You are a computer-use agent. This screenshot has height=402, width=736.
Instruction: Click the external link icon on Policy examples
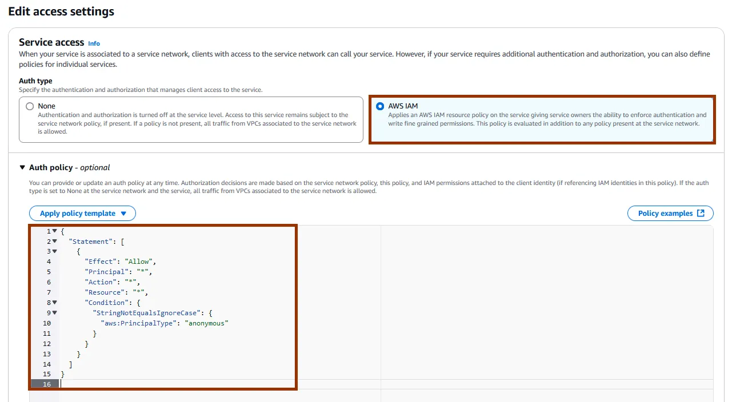[701, 213]
